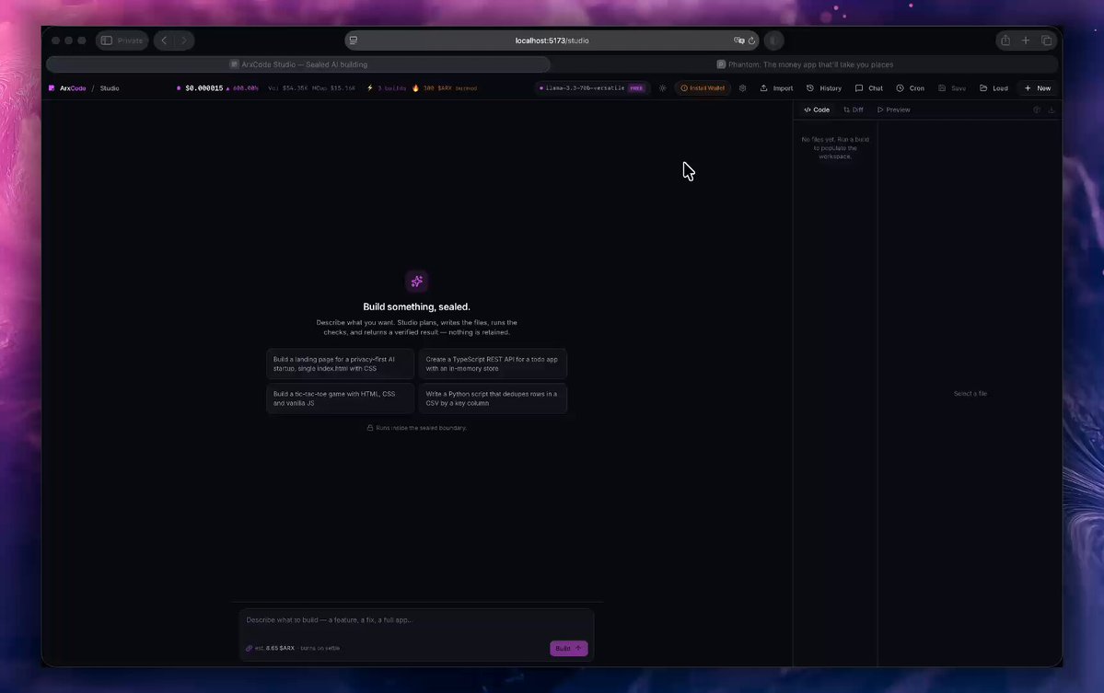The height and width of the screenshot is (693, 1104).
Task: Click the localhost:5173/studio address bar
Action: pos(552,40)
